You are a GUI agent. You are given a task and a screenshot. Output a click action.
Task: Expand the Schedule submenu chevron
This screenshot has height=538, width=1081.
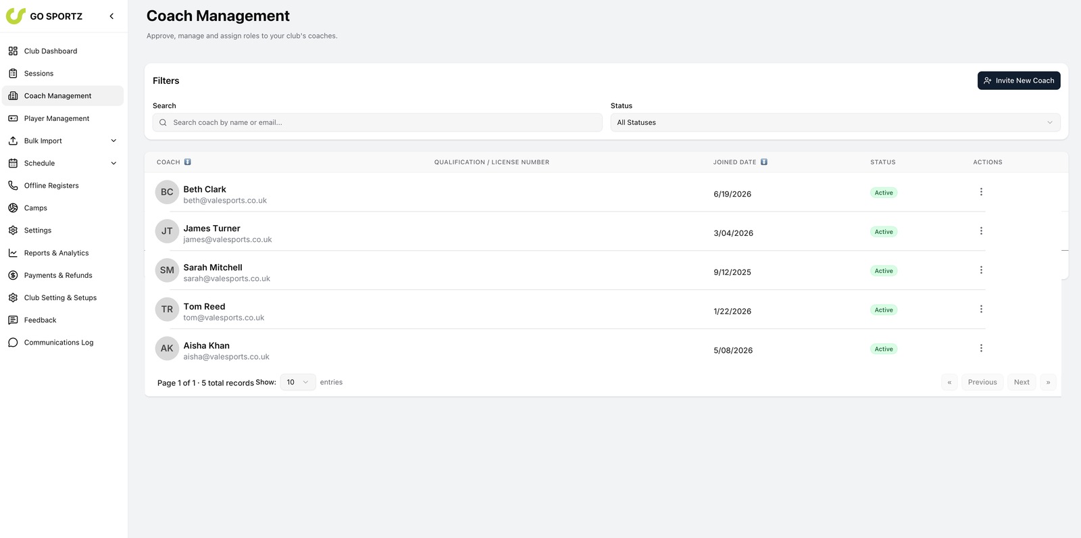tap(114, 163)
